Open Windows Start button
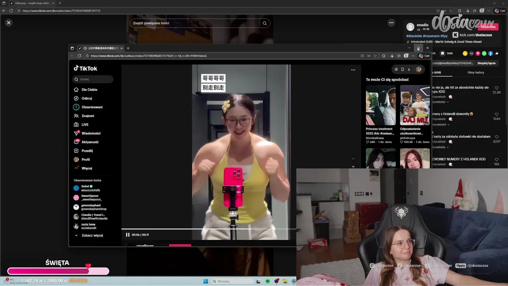The image size is (508, 286). coord(206,281)
